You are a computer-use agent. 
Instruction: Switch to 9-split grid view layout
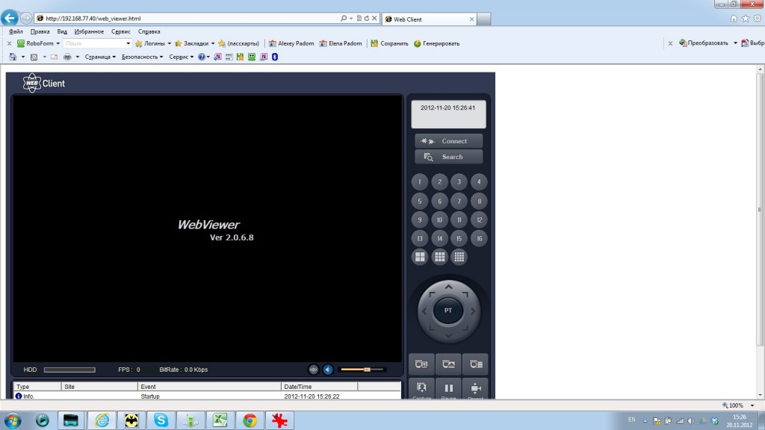click(x=439, y=257)
